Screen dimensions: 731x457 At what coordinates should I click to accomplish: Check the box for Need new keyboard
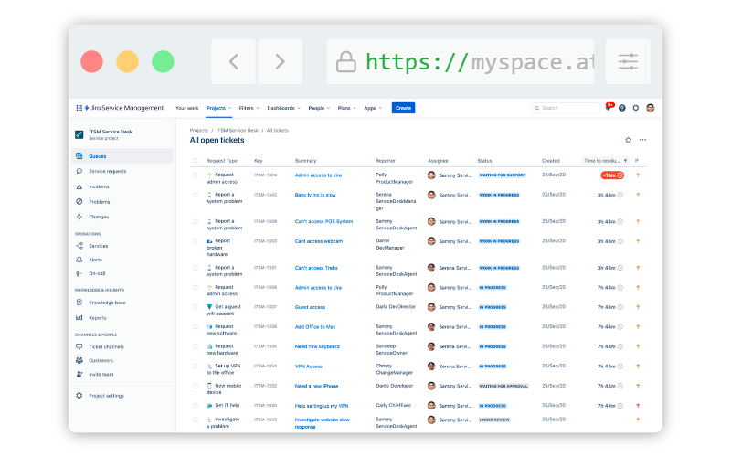tap(196, 346)
